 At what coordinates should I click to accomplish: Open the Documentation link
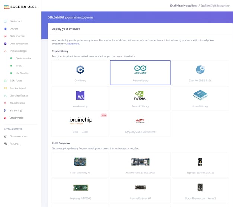tap(19, 136)
